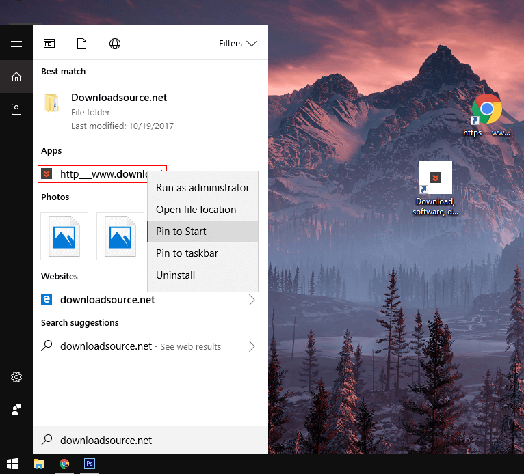Choose Run as administrator
Screen dimensions: 524x474
202,187
